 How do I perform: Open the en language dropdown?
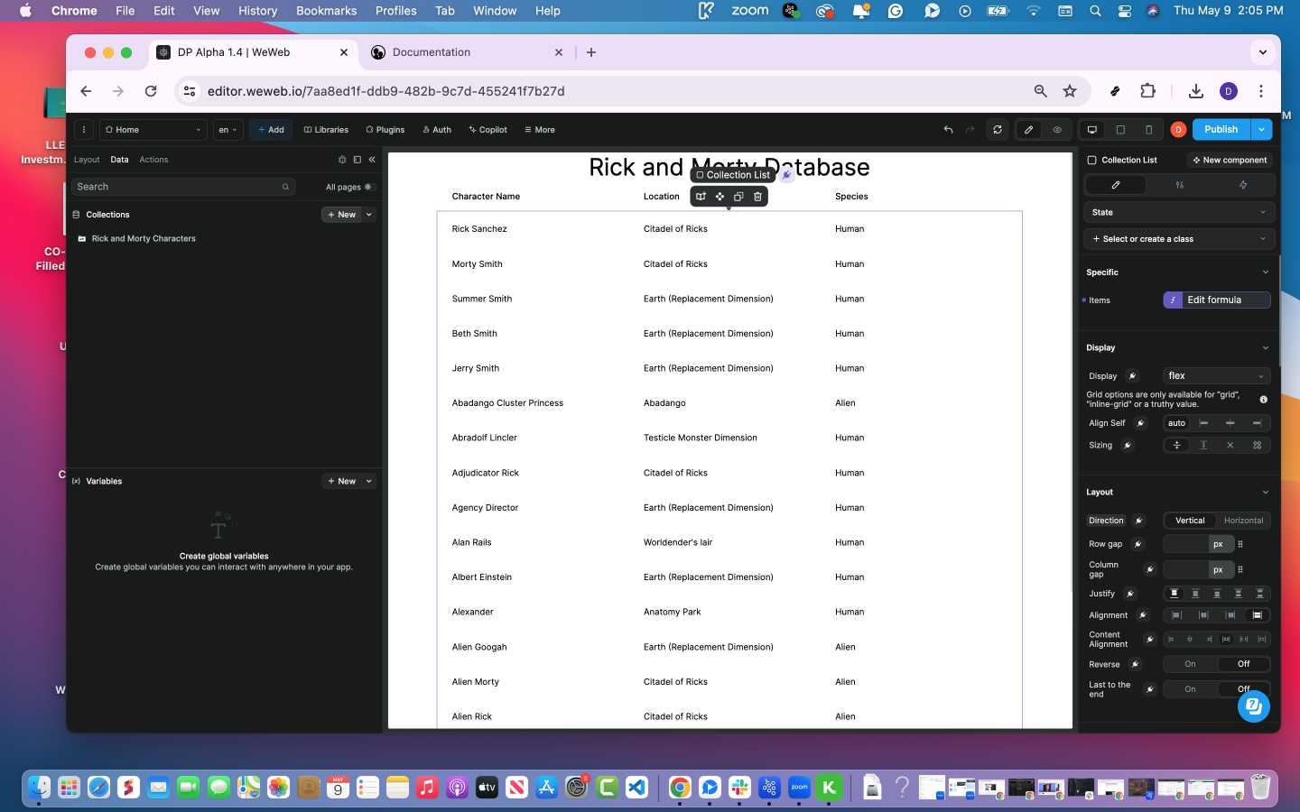pyautogui.click(x=227, y=130)
